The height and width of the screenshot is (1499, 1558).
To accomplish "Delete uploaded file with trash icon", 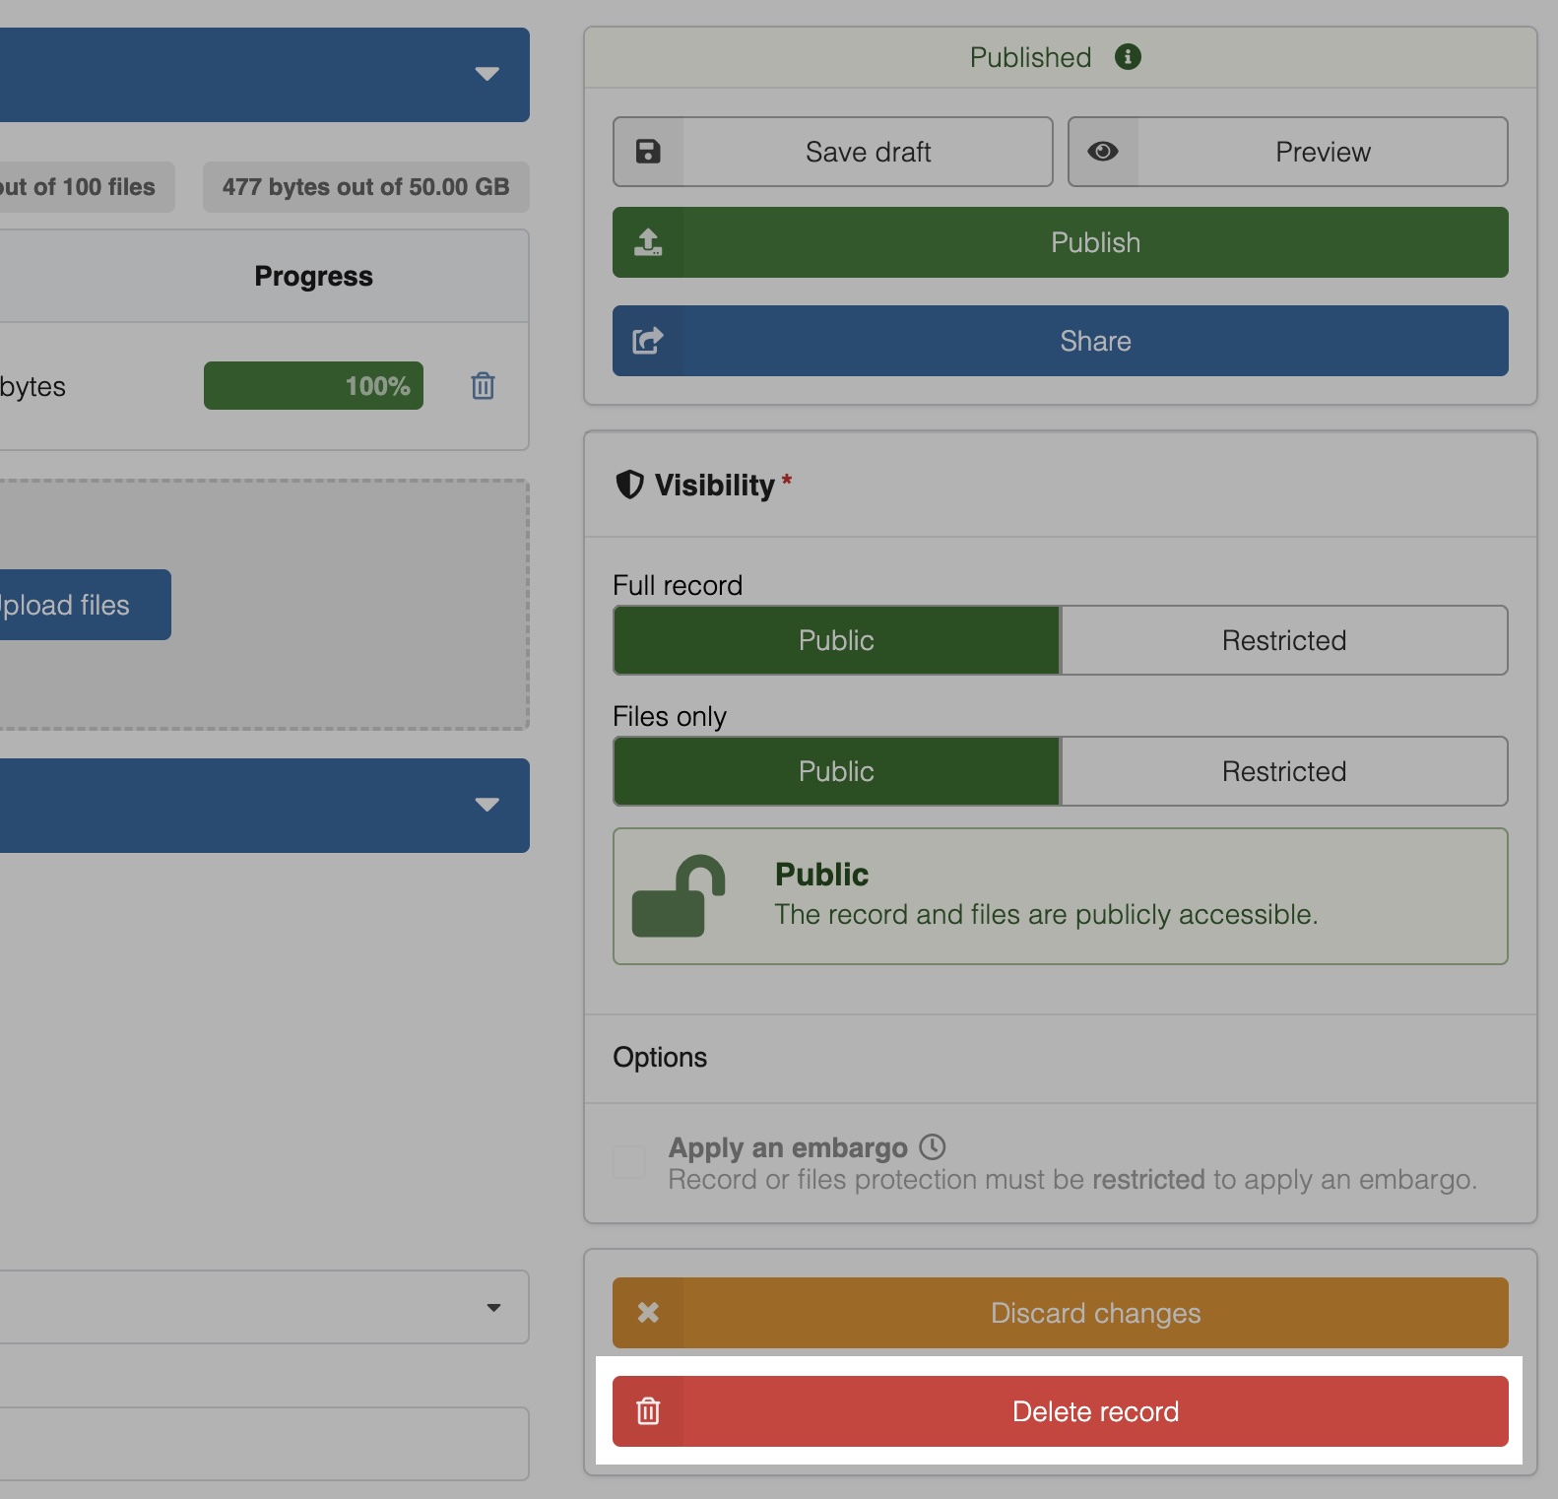I will [483, 386].
